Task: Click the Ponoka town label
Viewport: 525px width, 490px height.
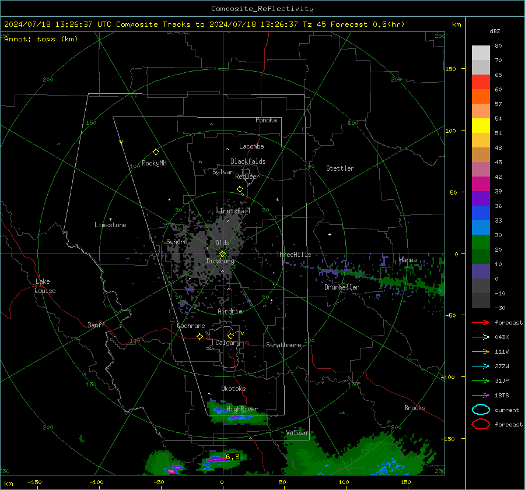Action: coord(266,120)
